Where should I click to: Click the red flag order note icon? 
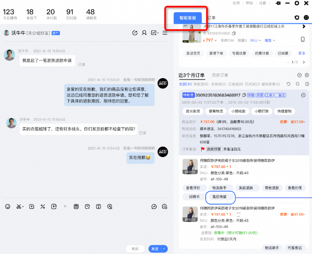[203, 149]
